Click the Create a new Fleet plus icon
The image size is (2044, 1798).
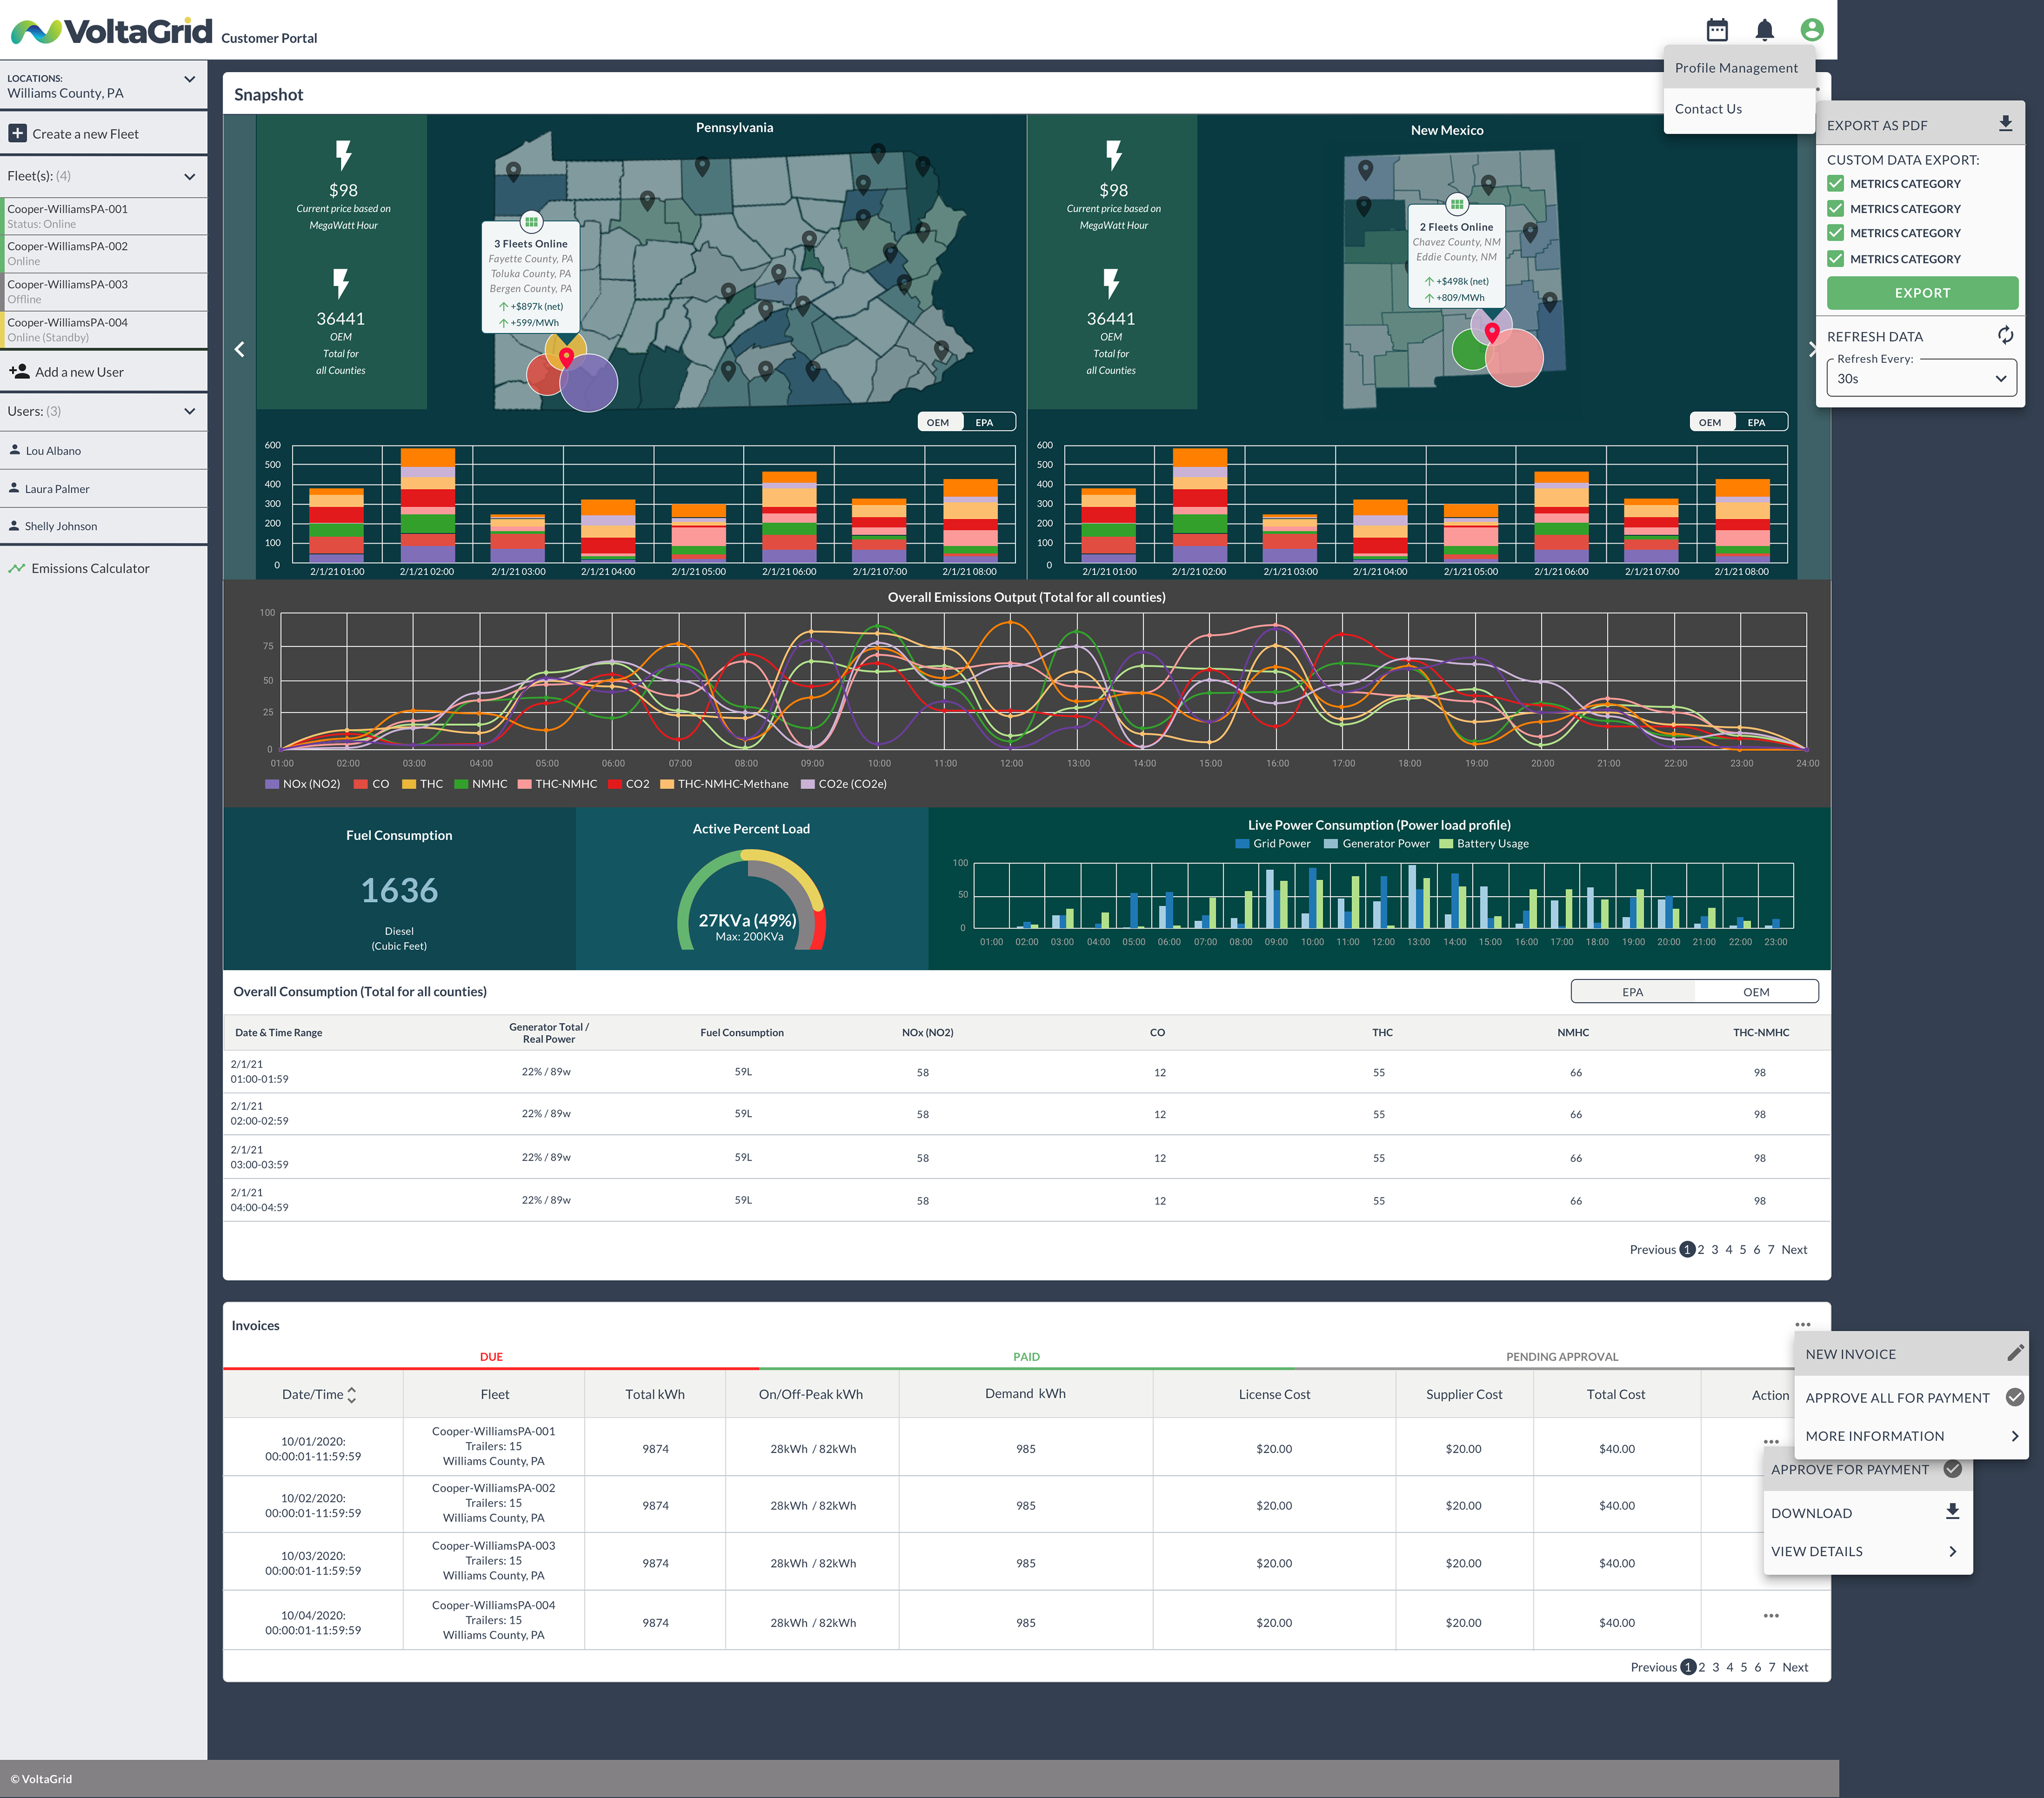click(x=18, y=133)
